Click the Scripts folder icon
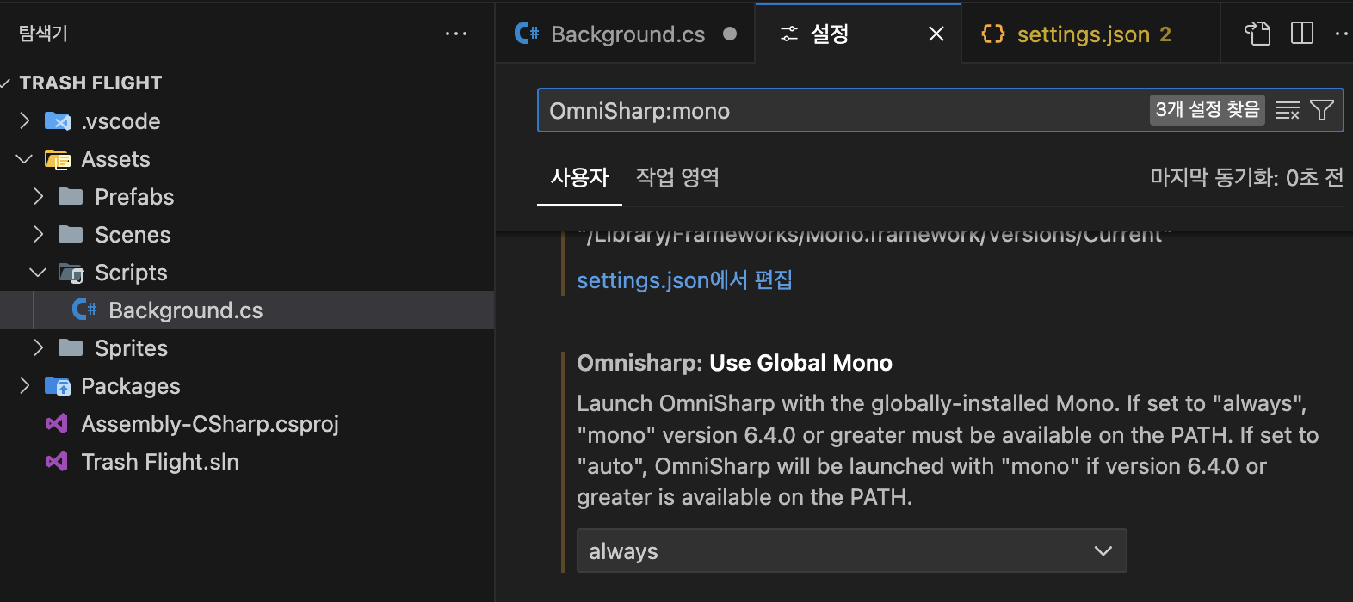Screen dimensions: 1353x602 tap(71, 273)
